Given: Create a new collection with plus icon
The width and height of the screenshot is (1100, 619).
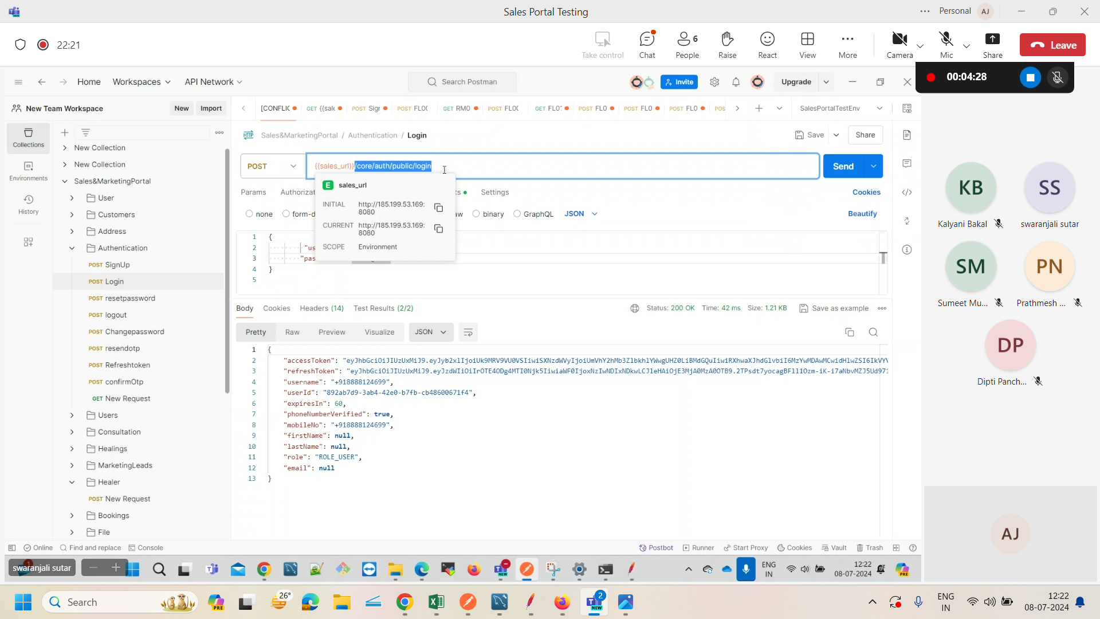Looking at the screenshot, I should (x=65, y=132).
